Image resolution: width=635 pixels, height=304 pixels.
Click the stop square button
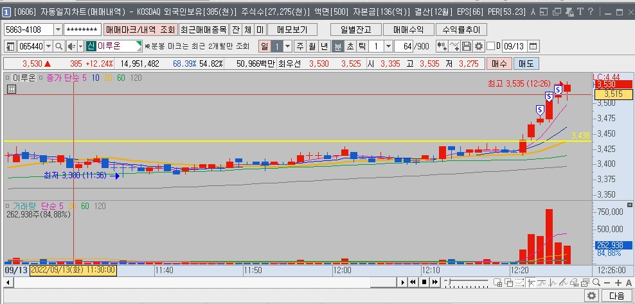click(424, 282)
